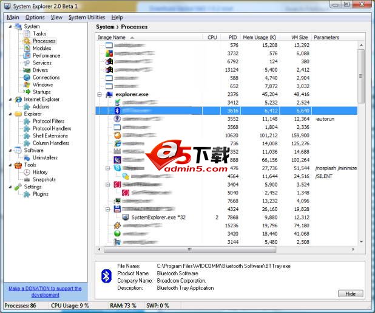Open the Main menu
The width and height of the screenshot is (375, 313).
coord(13,18)
